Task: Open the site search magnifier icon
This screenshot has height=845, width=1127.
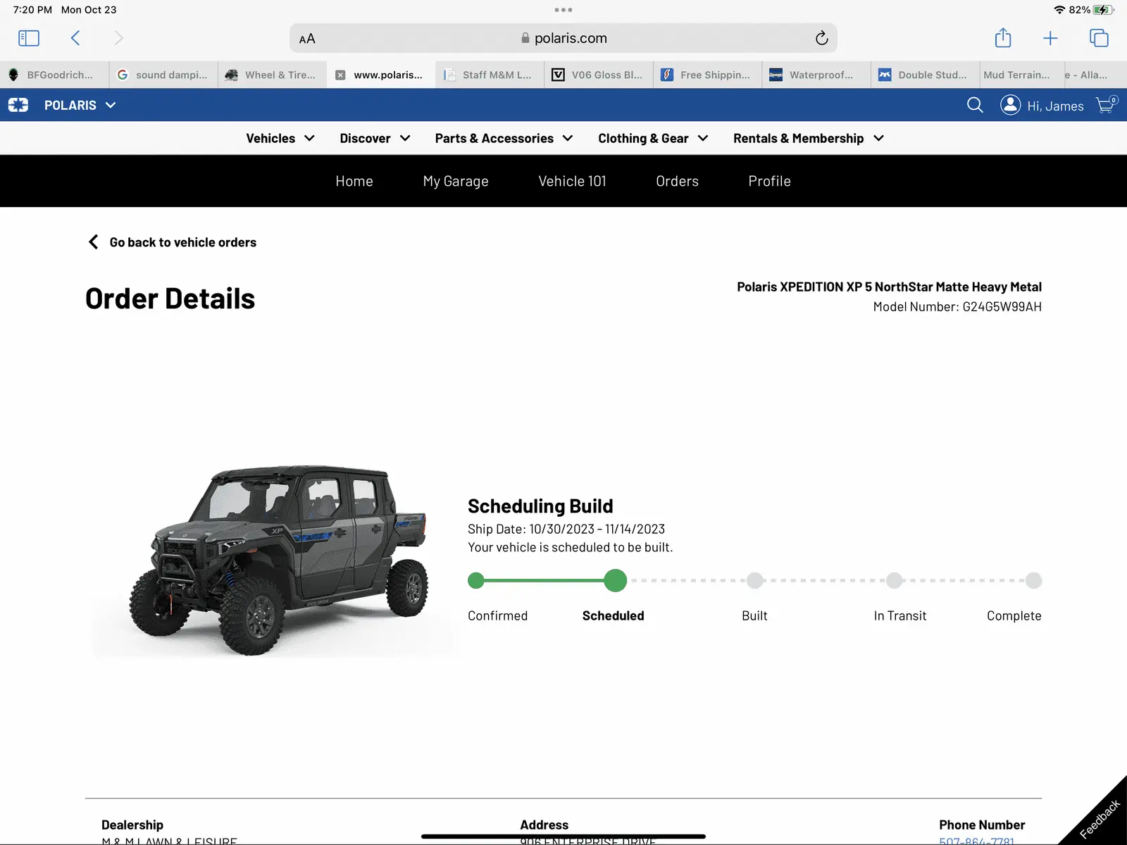Action: tap(975, 105)
